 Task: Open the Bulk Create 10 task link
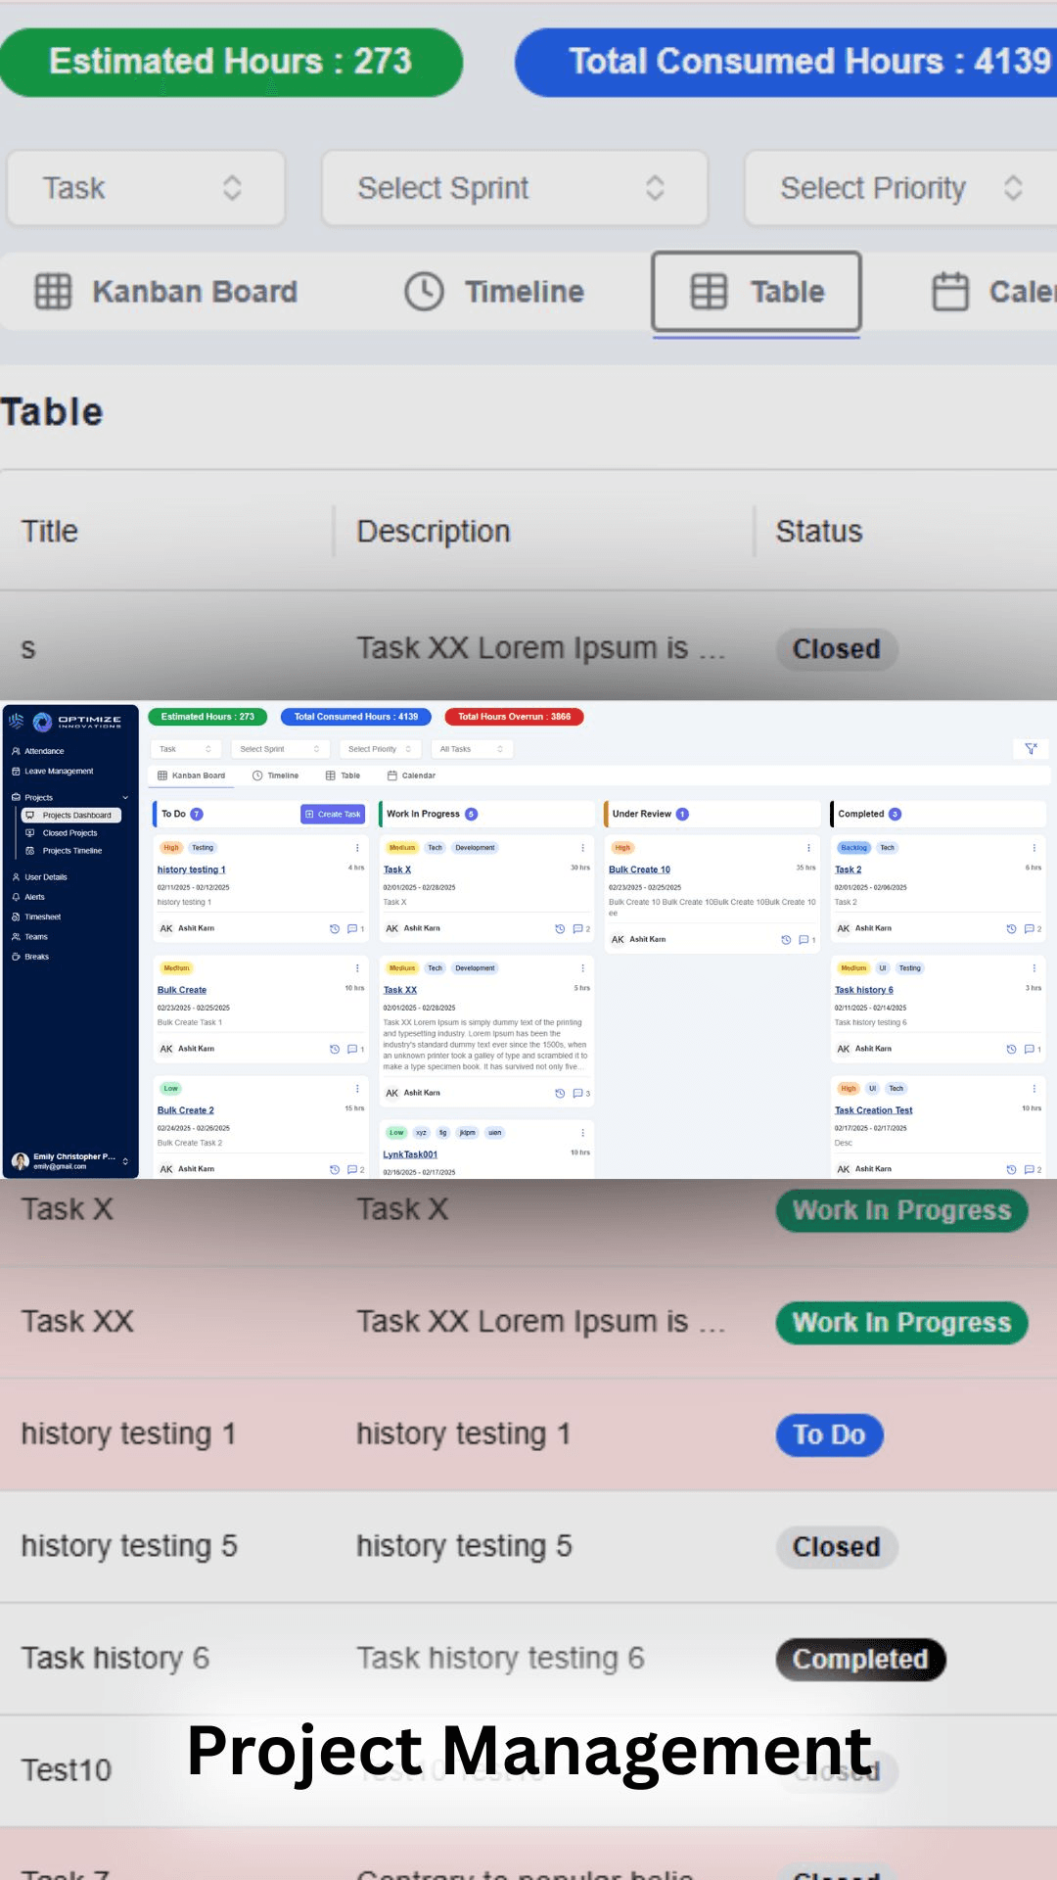[x=639, y=869]
